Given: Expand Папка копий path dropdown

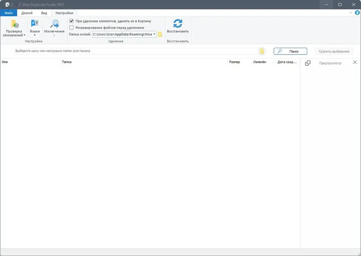Looking at the screenshot, I should click(154, 34).
